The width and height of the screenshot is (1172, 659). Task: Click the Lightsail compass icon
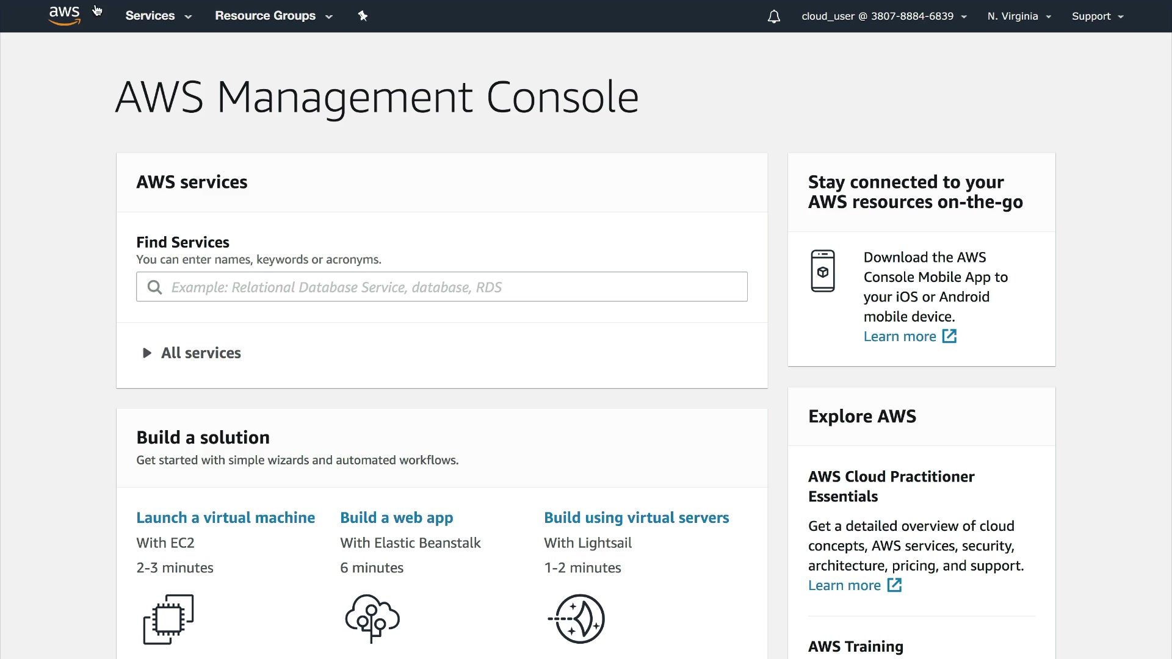(x=577, y=619)
